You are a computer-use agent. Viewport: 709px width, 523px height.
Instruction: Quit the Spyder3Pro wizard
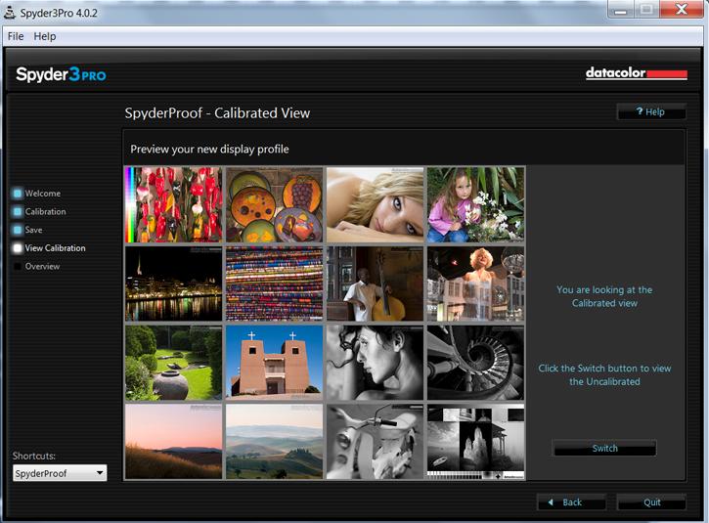coord(651,502)
